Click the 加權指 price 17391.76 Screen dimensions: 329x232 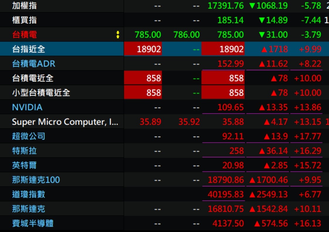pos(225,6)
